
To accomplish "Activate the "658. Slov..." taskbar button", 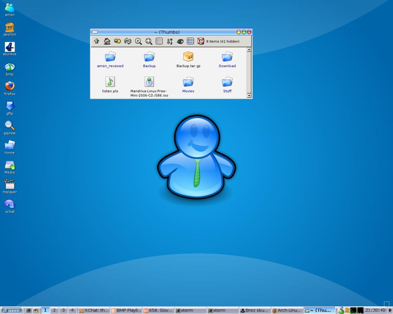I will (x=159, y=311).
